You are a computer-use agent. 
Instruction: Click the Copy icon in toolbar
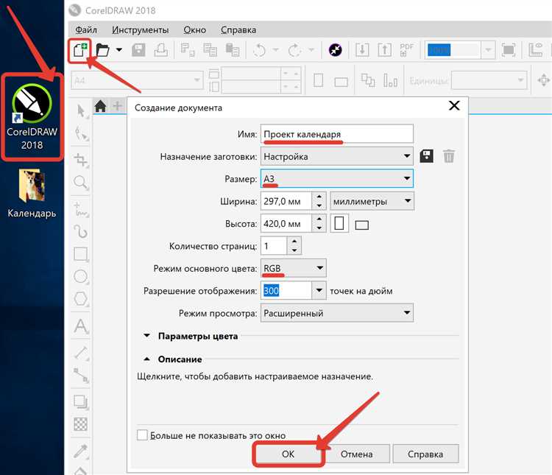point(210,50)
